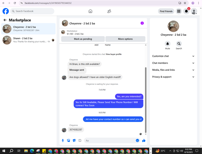Open the Friends icon in top bar
The image size is (202, 154).
[109, 11]
